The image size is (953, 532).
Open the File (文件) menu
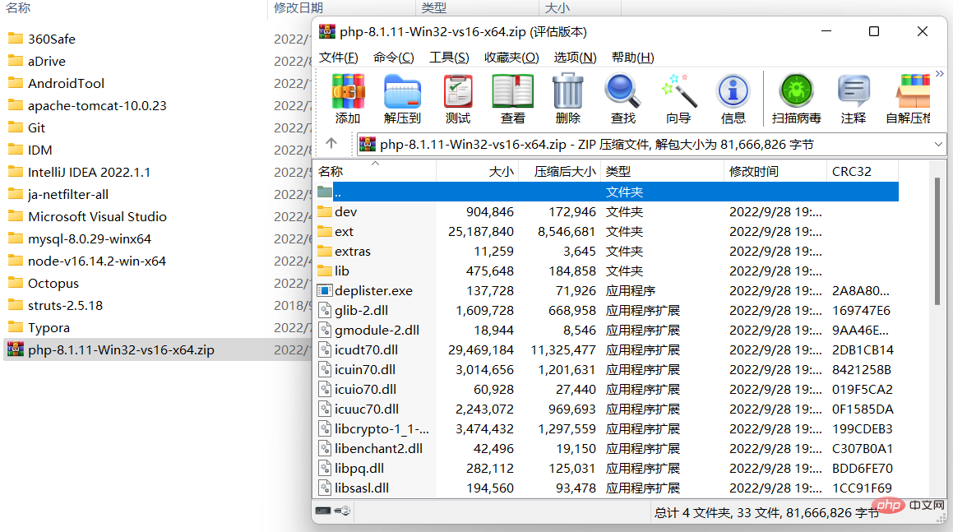[339, 58]
